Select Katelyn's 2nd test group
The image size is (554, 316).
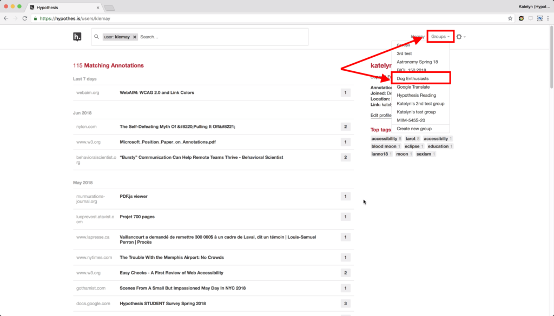point(420,104)
